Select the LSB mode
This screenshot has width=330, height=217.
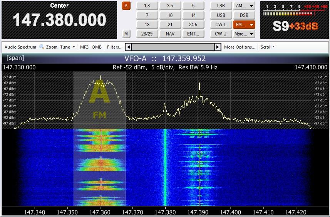click(x=221, y=6)
